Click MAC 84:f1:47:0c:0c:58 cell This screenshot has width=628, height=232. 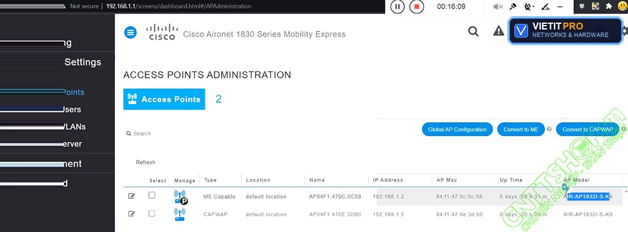click(x=460, y=196)
